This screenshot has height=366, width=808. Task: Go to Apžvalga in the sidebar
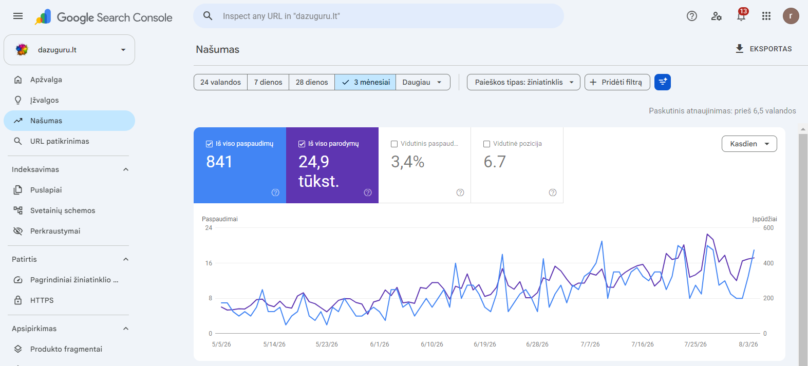tap(69, 80)
